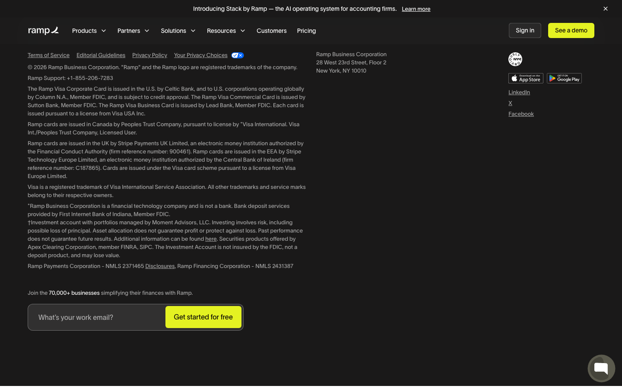Open the Pricing nav item
The height and width of the screenshot is (389, 622).
point(306,31)
